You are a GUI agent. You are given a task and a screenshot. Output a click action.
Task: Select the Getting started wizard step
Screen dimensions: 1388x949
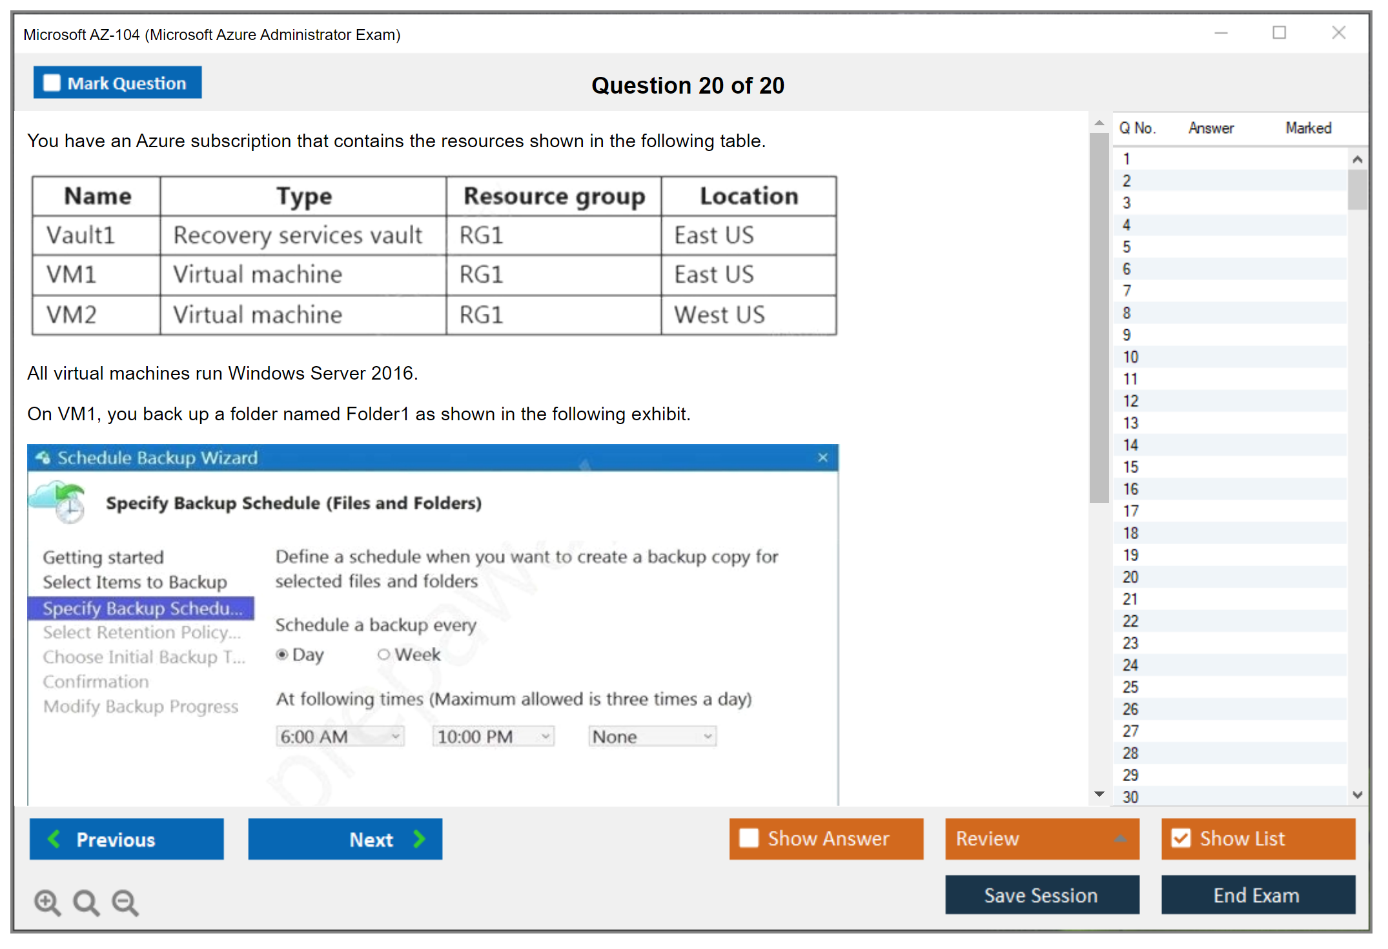click(103, 557)
